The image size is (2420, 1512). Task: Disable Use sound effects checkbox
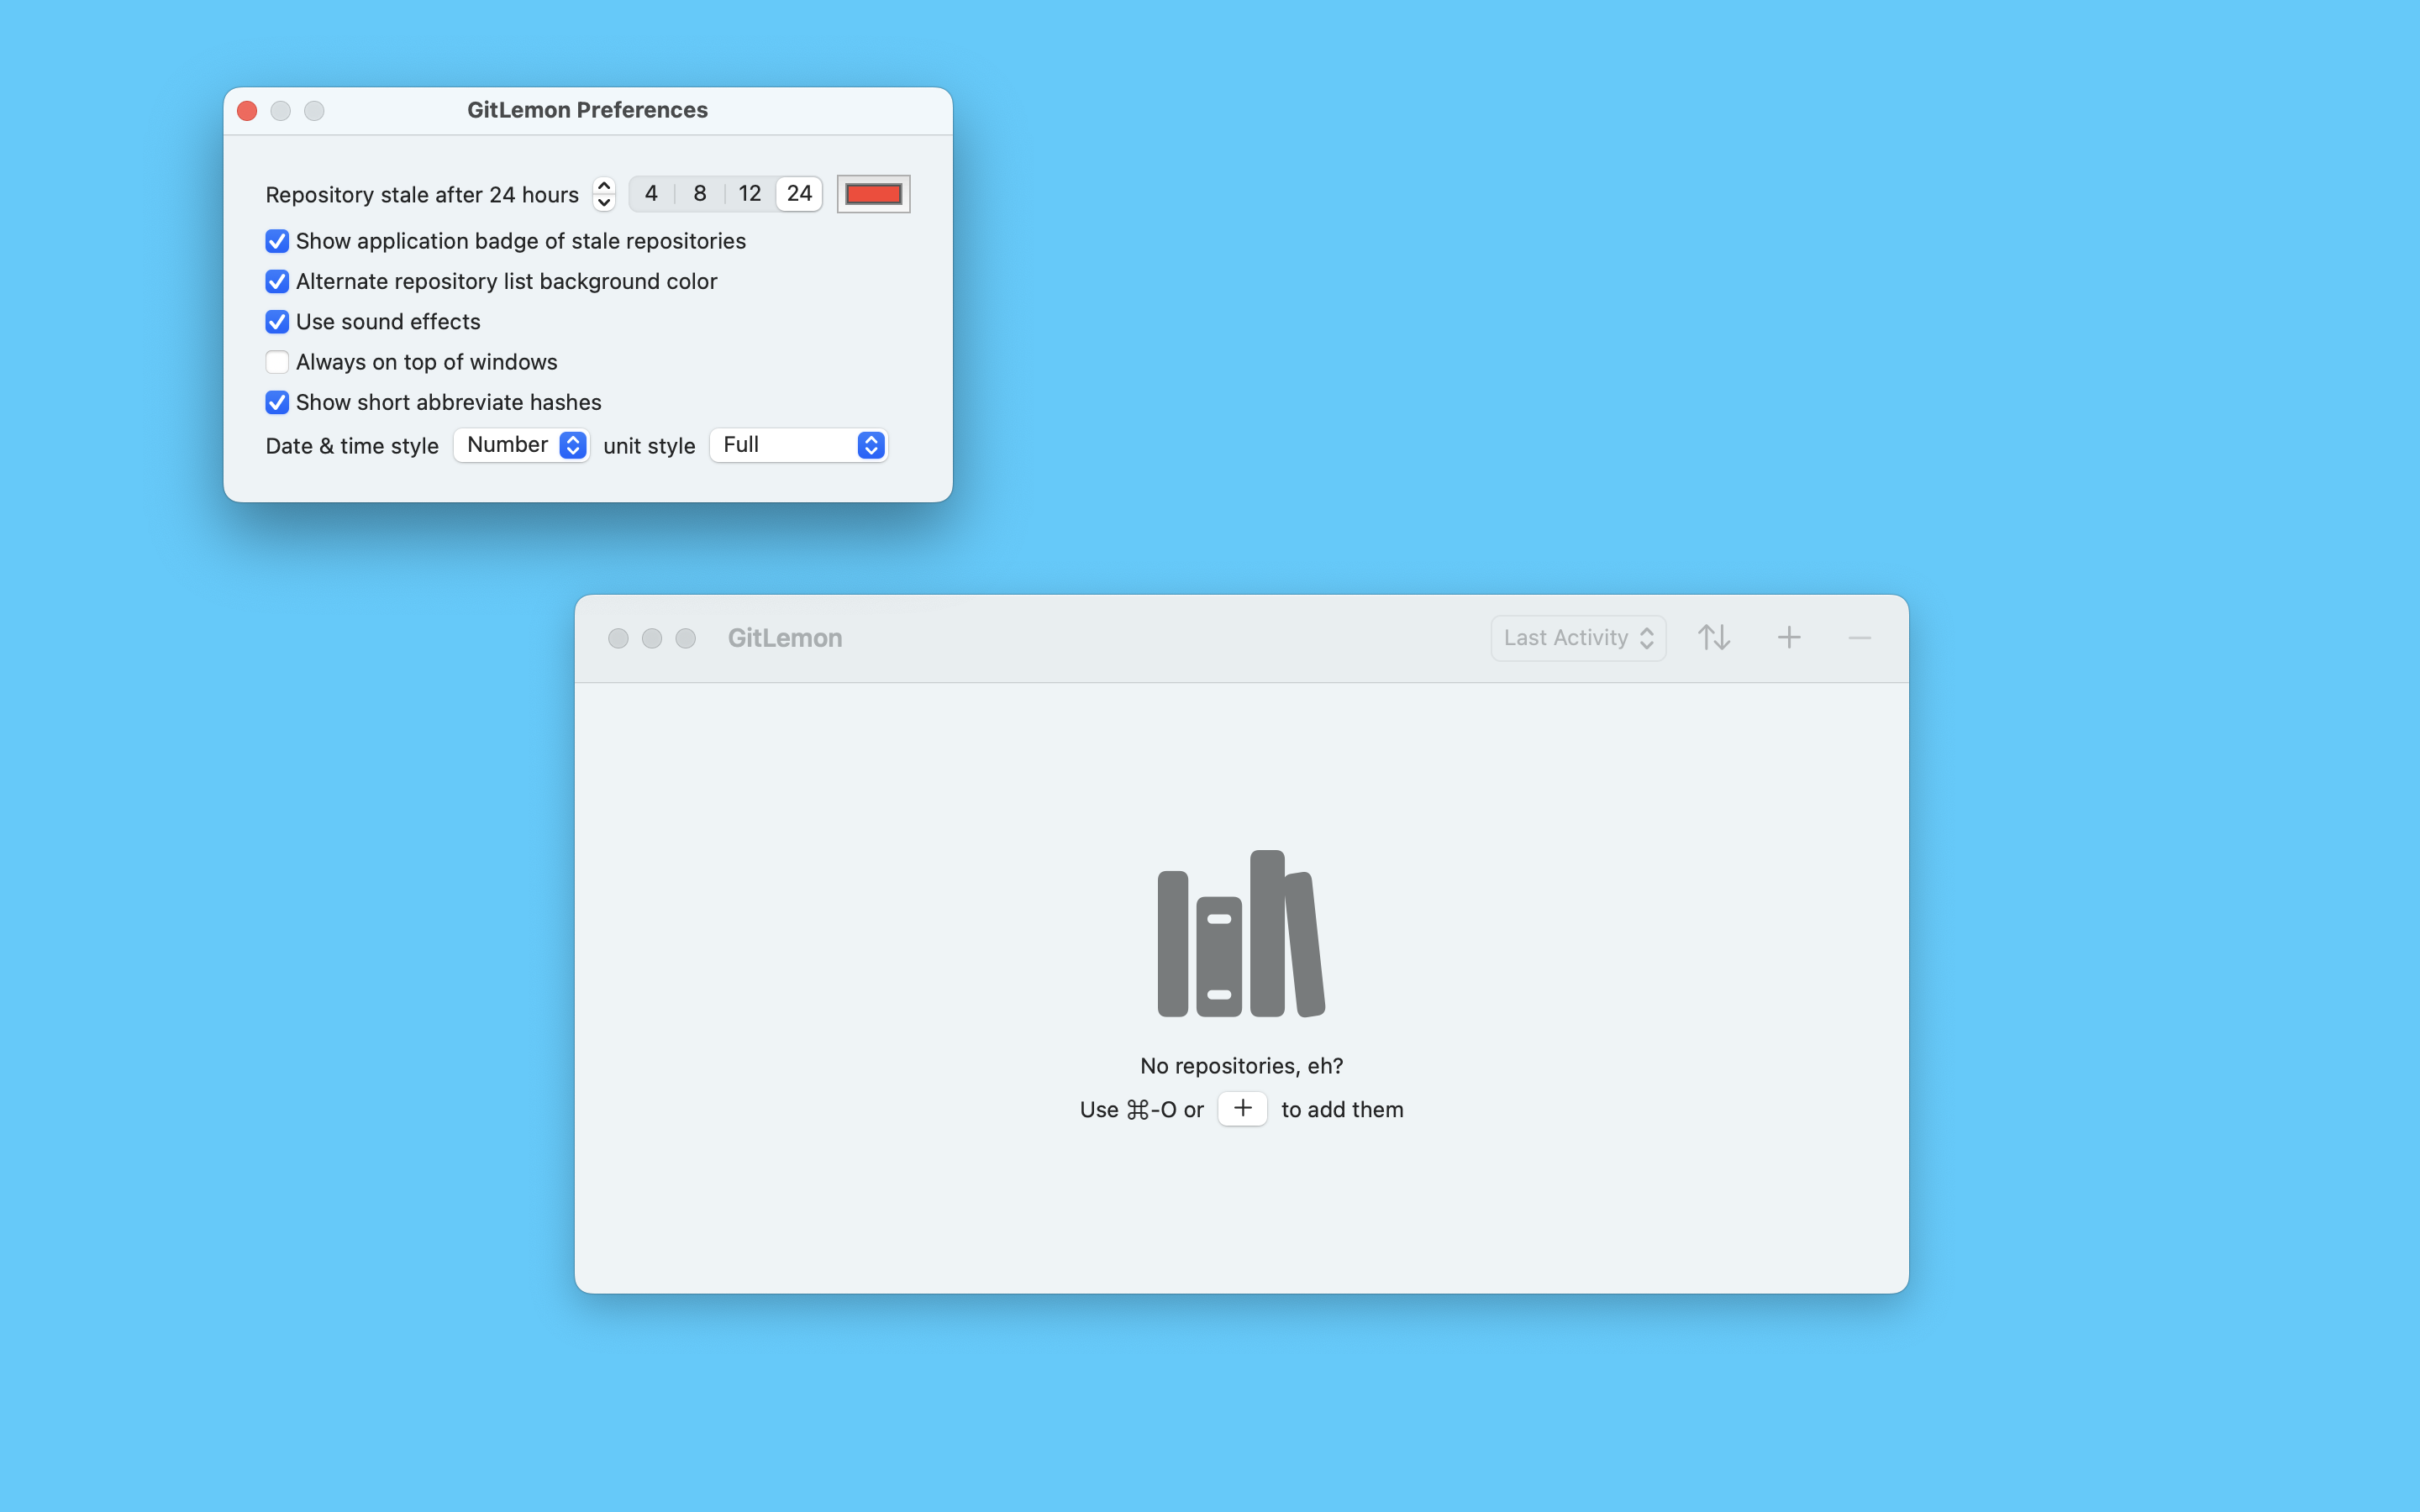coord(277,321)
